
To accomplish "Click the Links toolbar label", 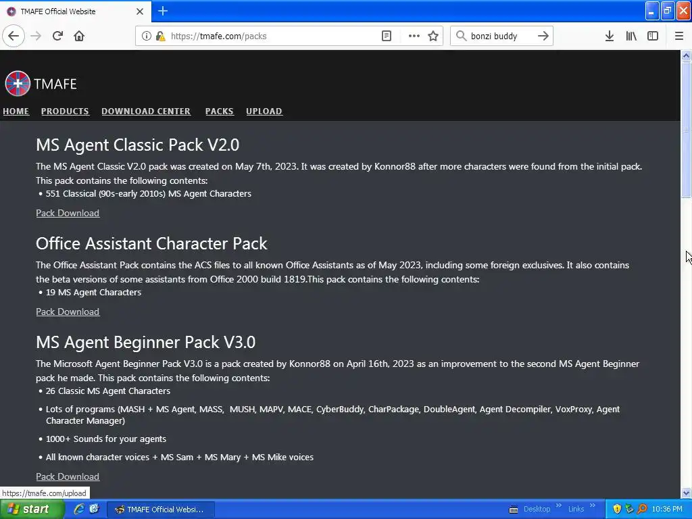I will [x=576, y=509].
